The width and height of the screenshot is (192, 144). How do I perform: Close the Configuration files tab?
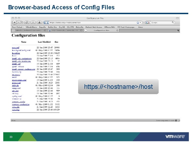pos(117,30)
